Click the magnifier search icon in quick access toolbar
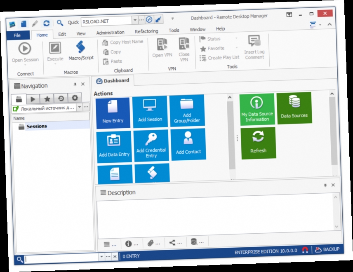Image resolution: width=353 pixels, height=272 pixels. [60, 23]
